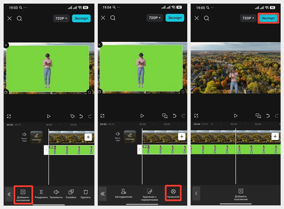Select the Склейка icon in the bottom toolbar
The width and height of the screenshot is (284, 209).
coord(71,194)
